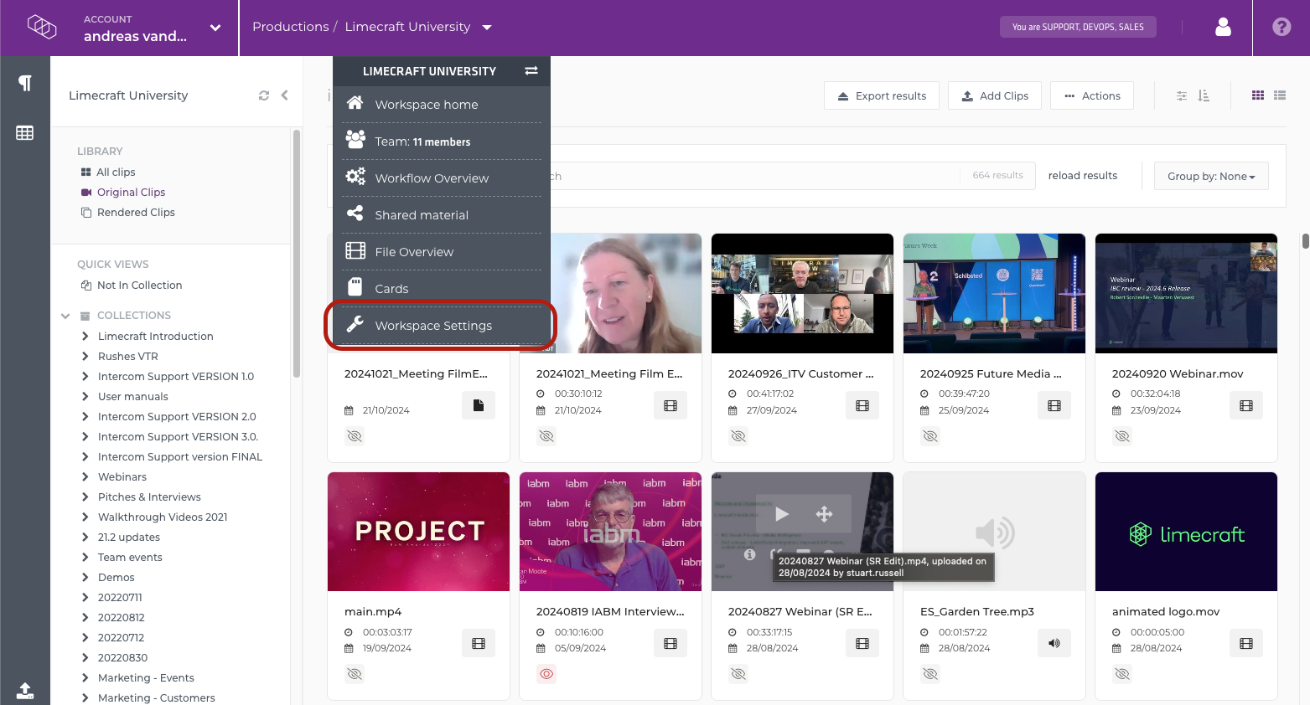The height and width of the screenshot is (705, 1310).
Task: Open the table grid icon in left rail
Action: [25, 132]
